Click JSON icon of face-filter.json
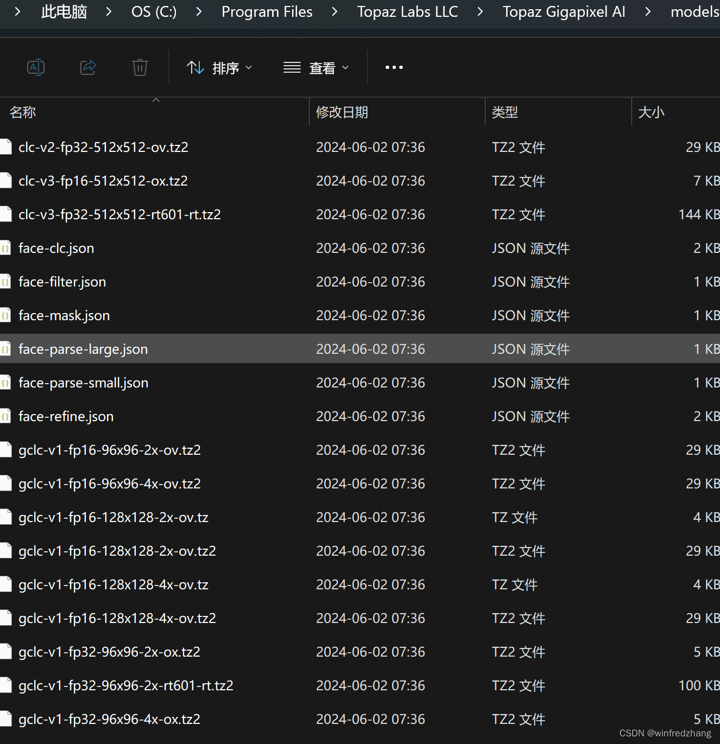This screenshot has width=720, height=744. click(x=5, y=282)
